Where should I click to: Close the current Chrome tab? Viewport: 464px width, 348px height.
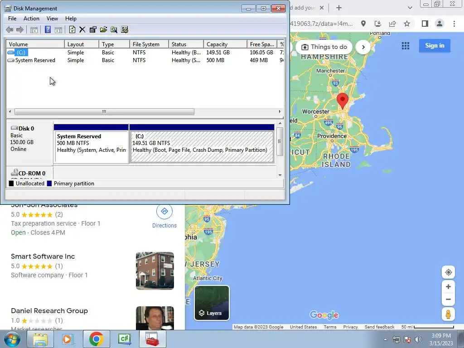(322, 8)
